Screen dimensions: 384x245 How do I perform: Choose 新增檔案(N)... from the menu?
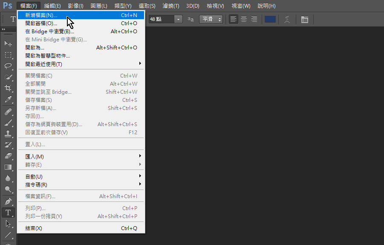(81, 15)
